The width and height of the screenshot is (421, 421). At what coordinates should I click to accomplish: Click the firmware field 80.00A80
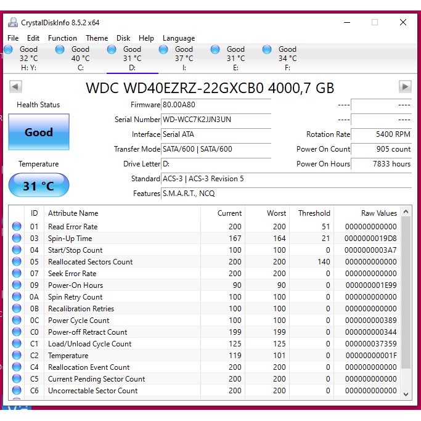(216, 105)
